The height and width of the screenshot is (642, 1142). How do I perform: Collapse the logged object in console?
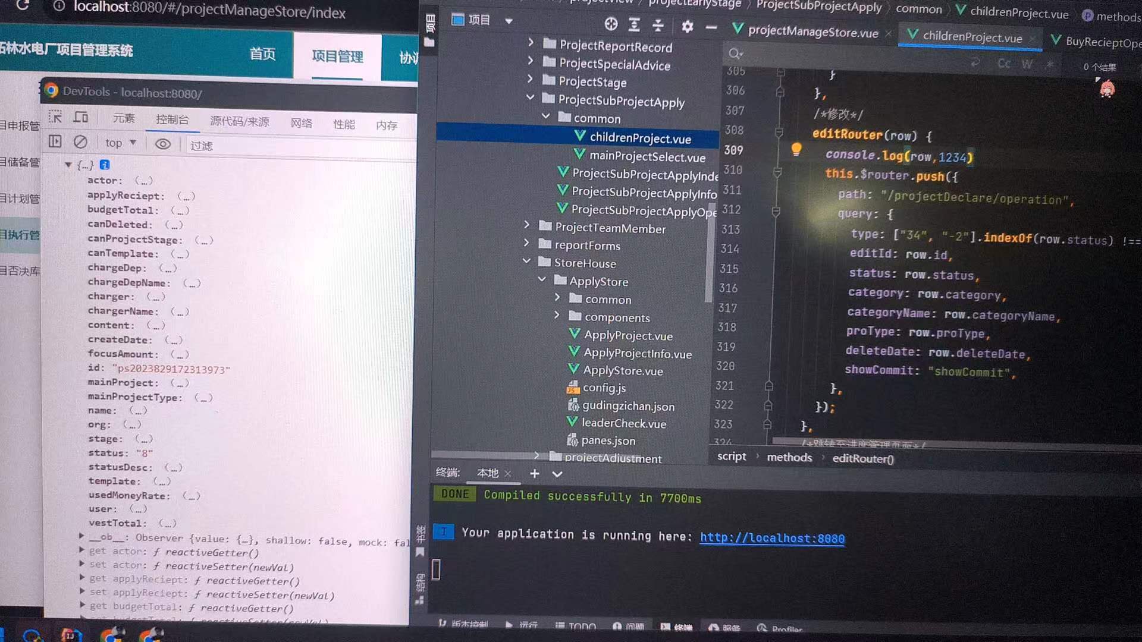click(x=68, y=165)
